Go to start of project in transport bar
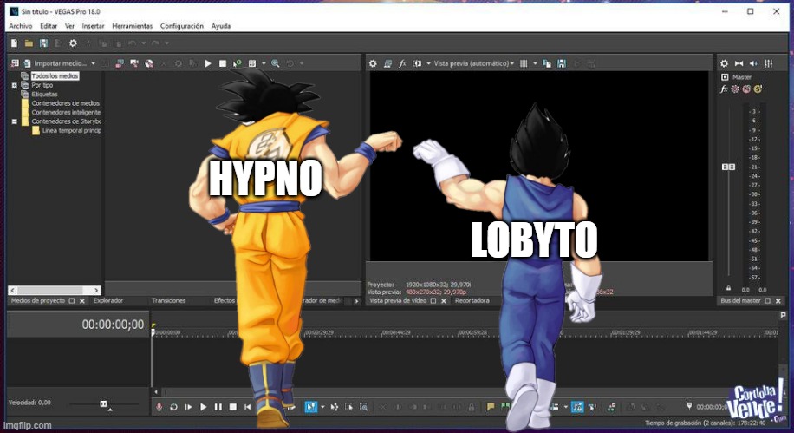794x433 pixels. click(x=248, y=407)
